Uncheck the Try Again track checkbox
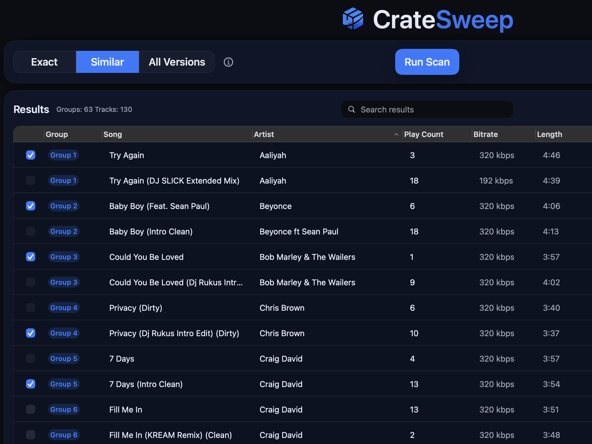Image resolution: width=592 pixels, height=444 pixels. (31, 155)
